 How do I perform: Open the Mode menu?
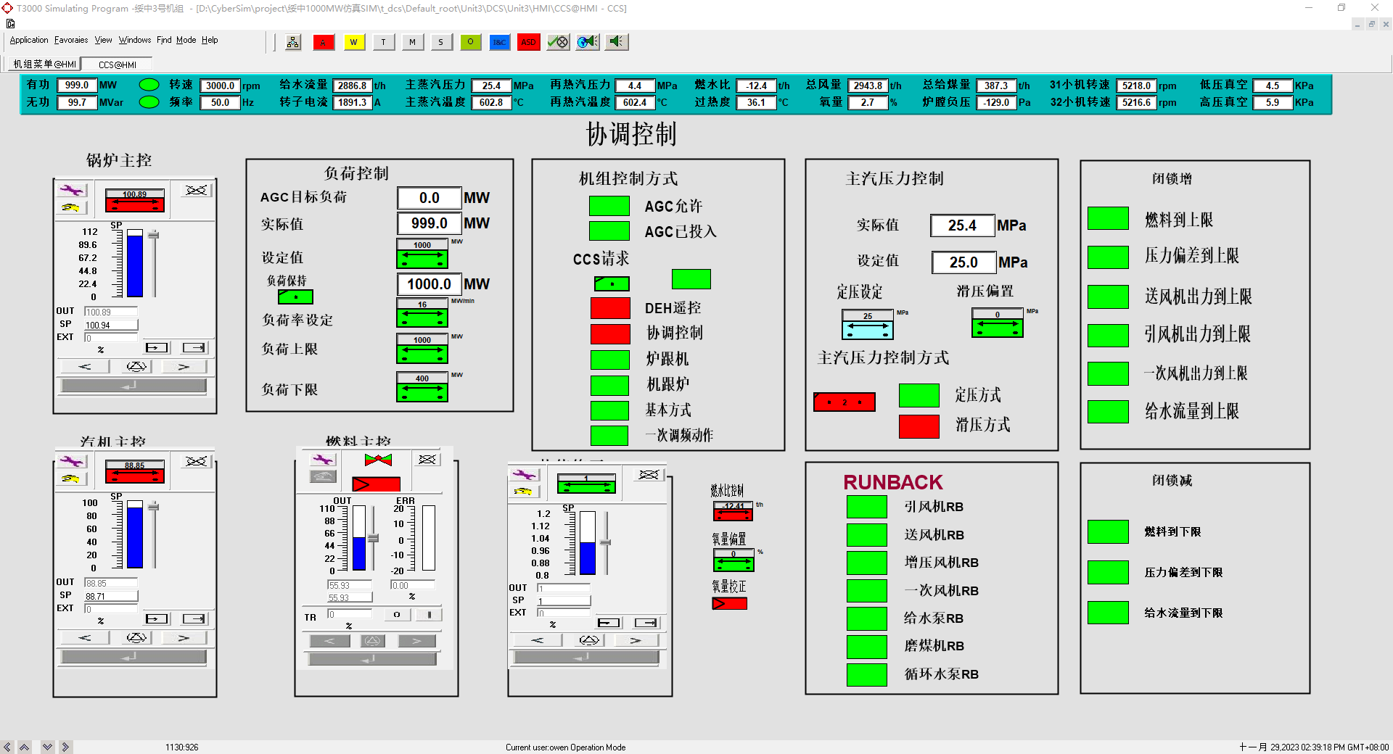click(x=186, y=40)
